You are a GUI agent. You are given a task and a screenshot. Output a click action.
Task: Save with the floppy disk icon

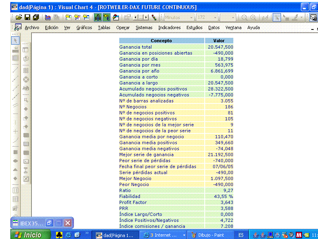pos(27,18)
